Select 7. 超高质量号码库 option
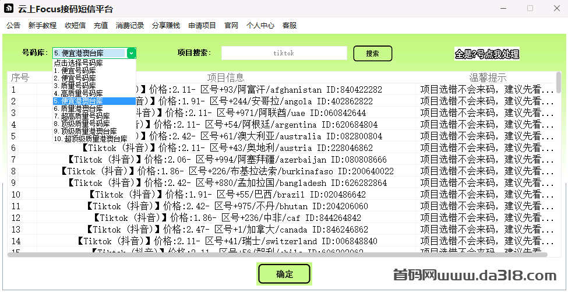Screen dimensions: 568x292 pos(94,116)
